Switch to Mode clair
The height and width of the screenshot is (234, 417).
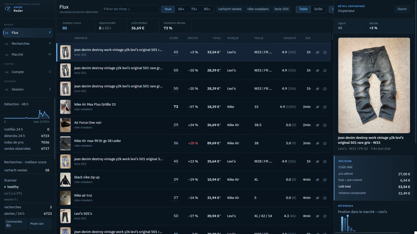click(x=40, y=224)
